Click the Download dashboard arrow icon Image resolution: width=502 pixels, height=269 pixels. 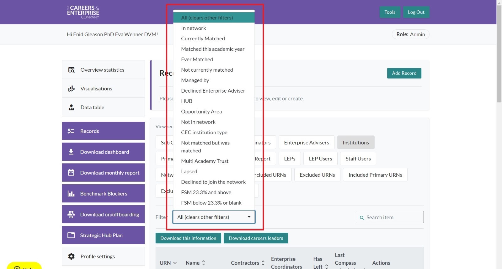coord(71,152)
